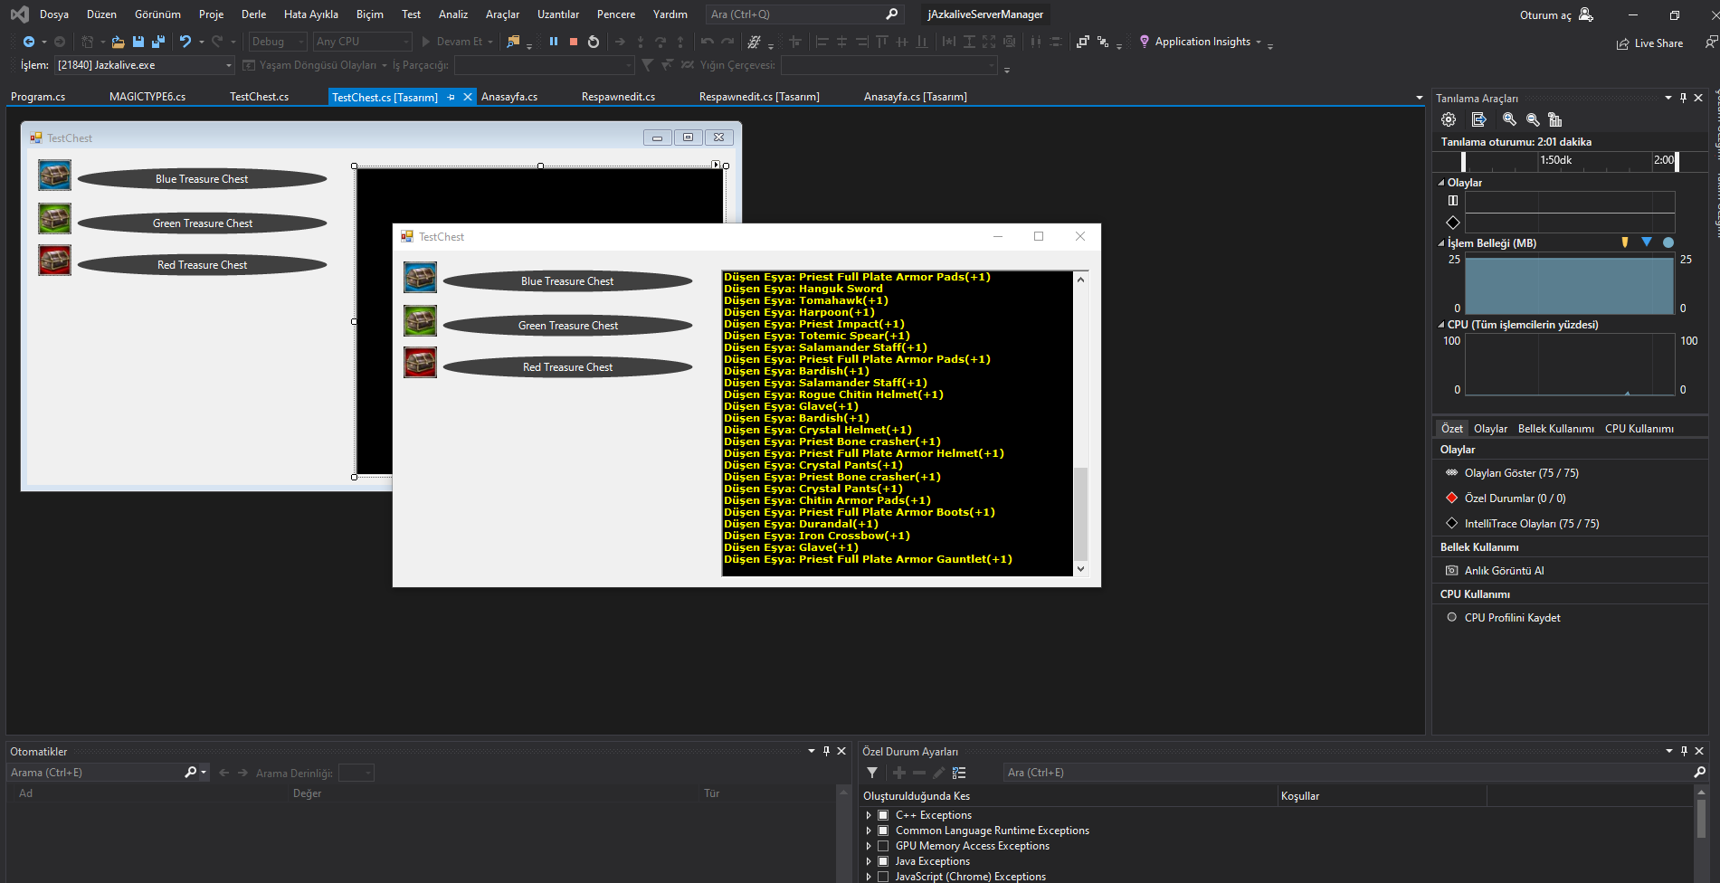The height and width of the screenshot is (883, 1720).
Task: Click the blue chest icon in running TestChest
Action: 420,278
